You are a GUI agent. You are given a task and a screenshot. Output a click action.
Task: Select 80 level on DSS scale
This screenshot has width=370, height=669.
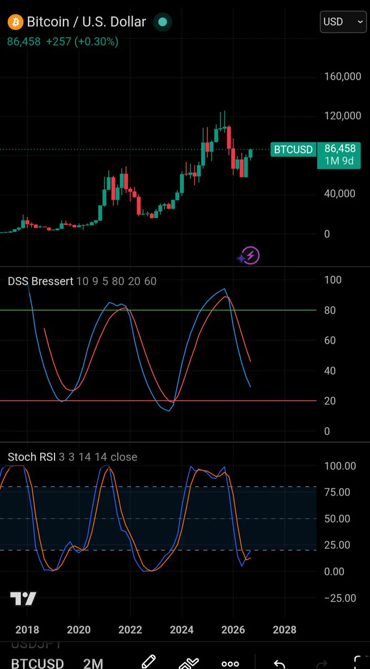pyautogui.click(x=330, y=311)
